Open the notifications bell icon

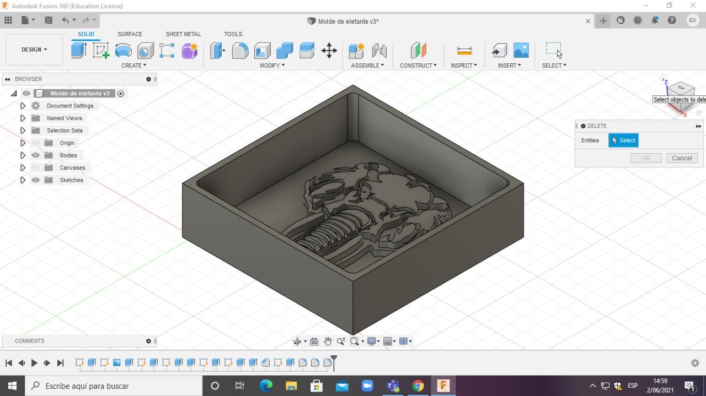tap(655, 20)
